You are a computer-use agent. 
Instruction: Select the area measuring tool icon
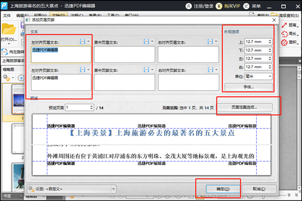pos(284,42)
